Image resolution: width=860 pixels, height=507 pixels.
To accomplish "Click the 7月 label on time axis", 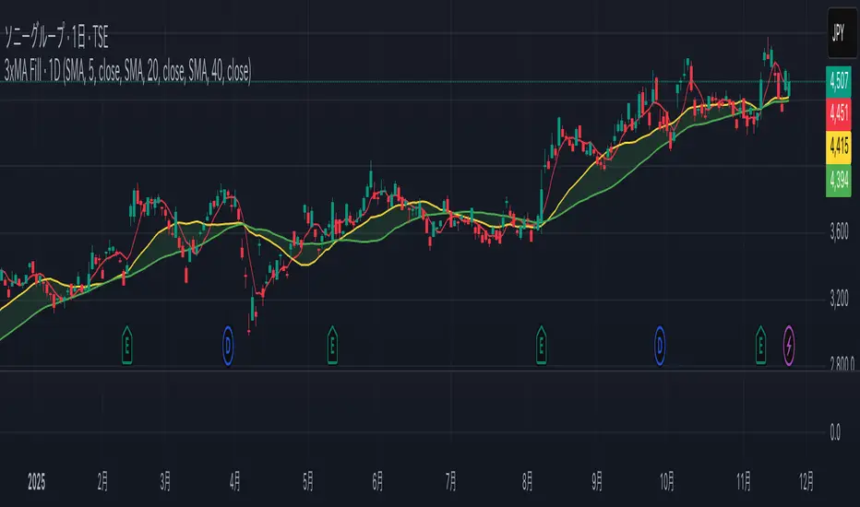I will click(x=451, y=482).
